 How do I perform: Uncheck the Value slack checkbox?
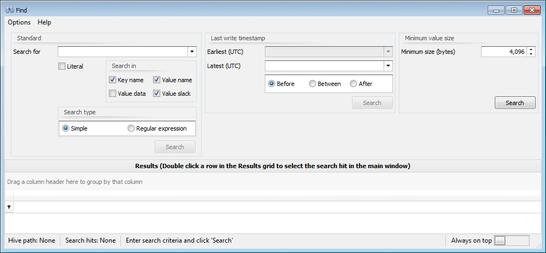click(157, 94)
